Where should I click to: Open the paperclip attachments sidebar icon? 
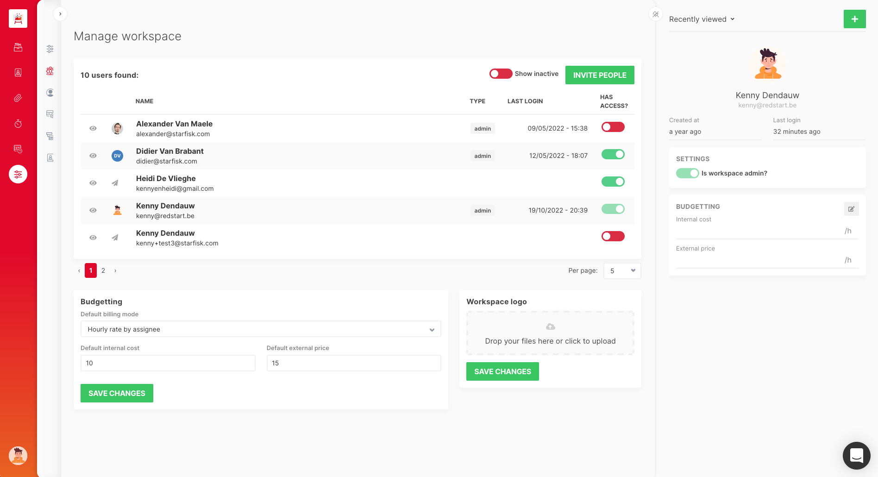[x=18, y=98]
